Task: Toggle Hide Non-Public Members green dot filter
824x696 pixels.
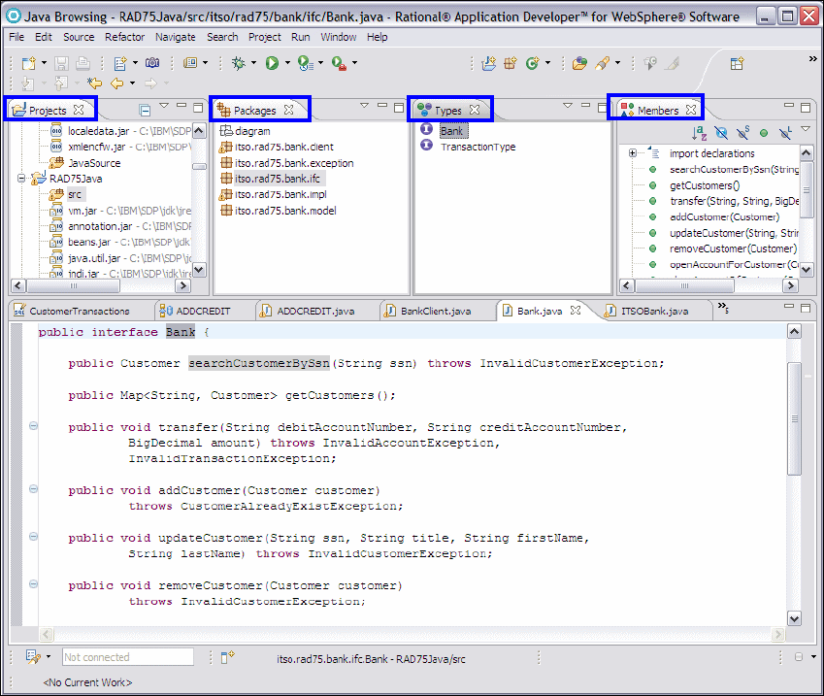Action: coord(764,133)
